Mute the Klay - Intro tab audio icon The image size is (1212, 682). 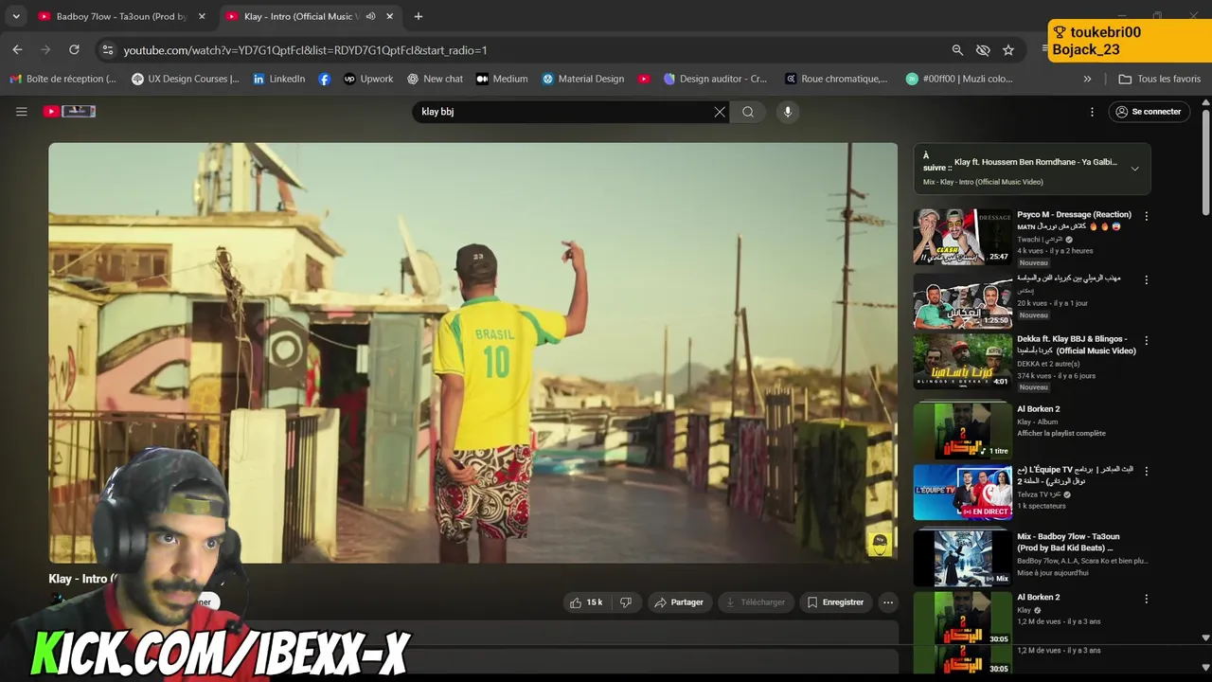[370, 16]
